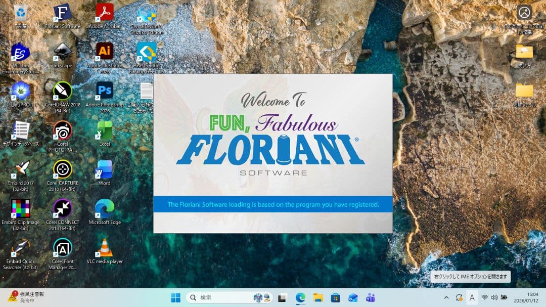Open the VLC media player shortcut
Image resolution: width=546 pixels, height=307 pixels.
pyautogui.click(x=104, y=248)
